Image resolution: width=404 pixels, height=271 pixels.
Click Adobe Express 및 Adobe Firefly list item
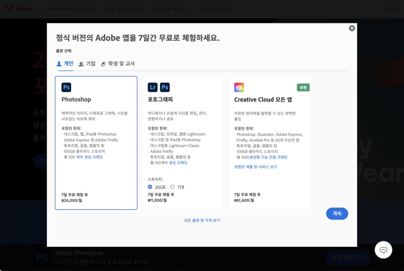[91, 140]
